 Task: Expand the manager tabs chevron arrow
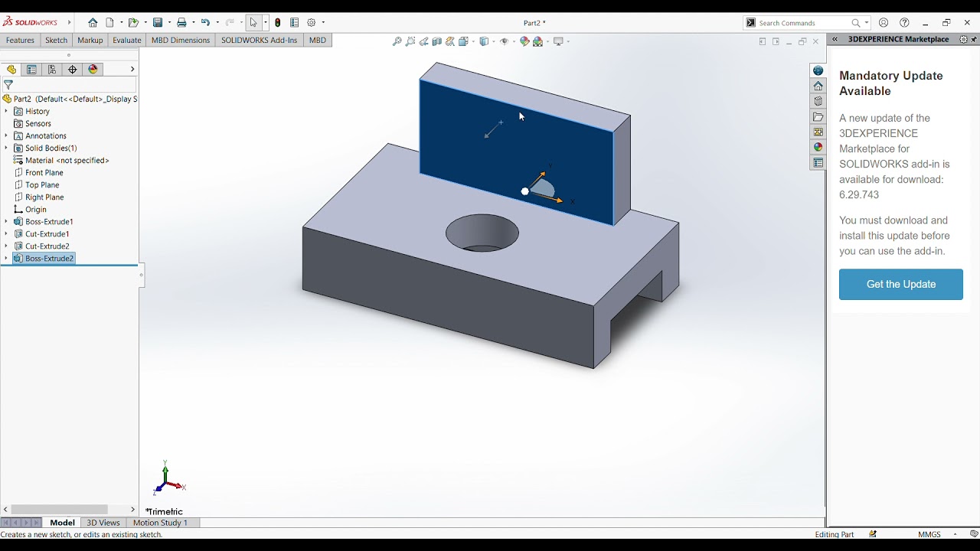click(132, 70)
